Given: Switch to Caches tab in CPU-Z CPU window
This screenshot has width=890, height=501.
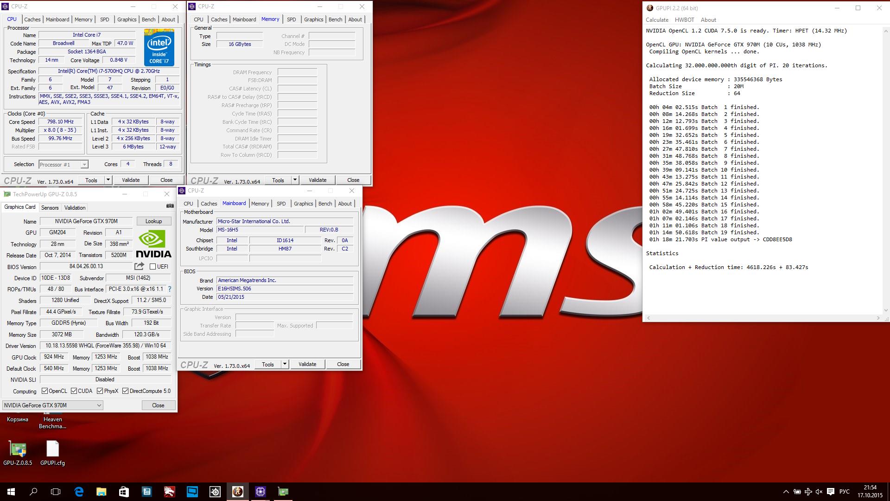Looking at the screenshot, I should tap(32, 19).
